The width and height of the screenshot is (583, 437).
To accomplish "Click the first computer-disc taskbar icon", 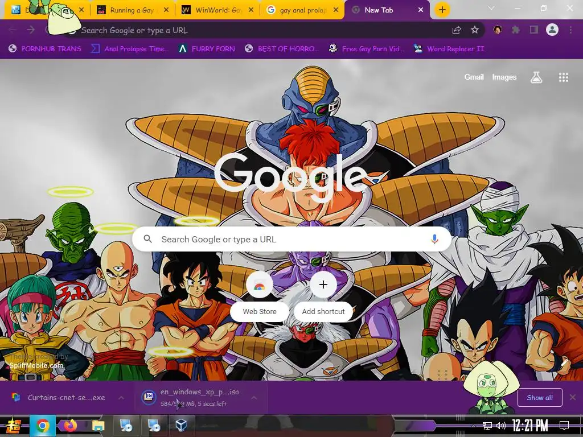I will point(126,425).
